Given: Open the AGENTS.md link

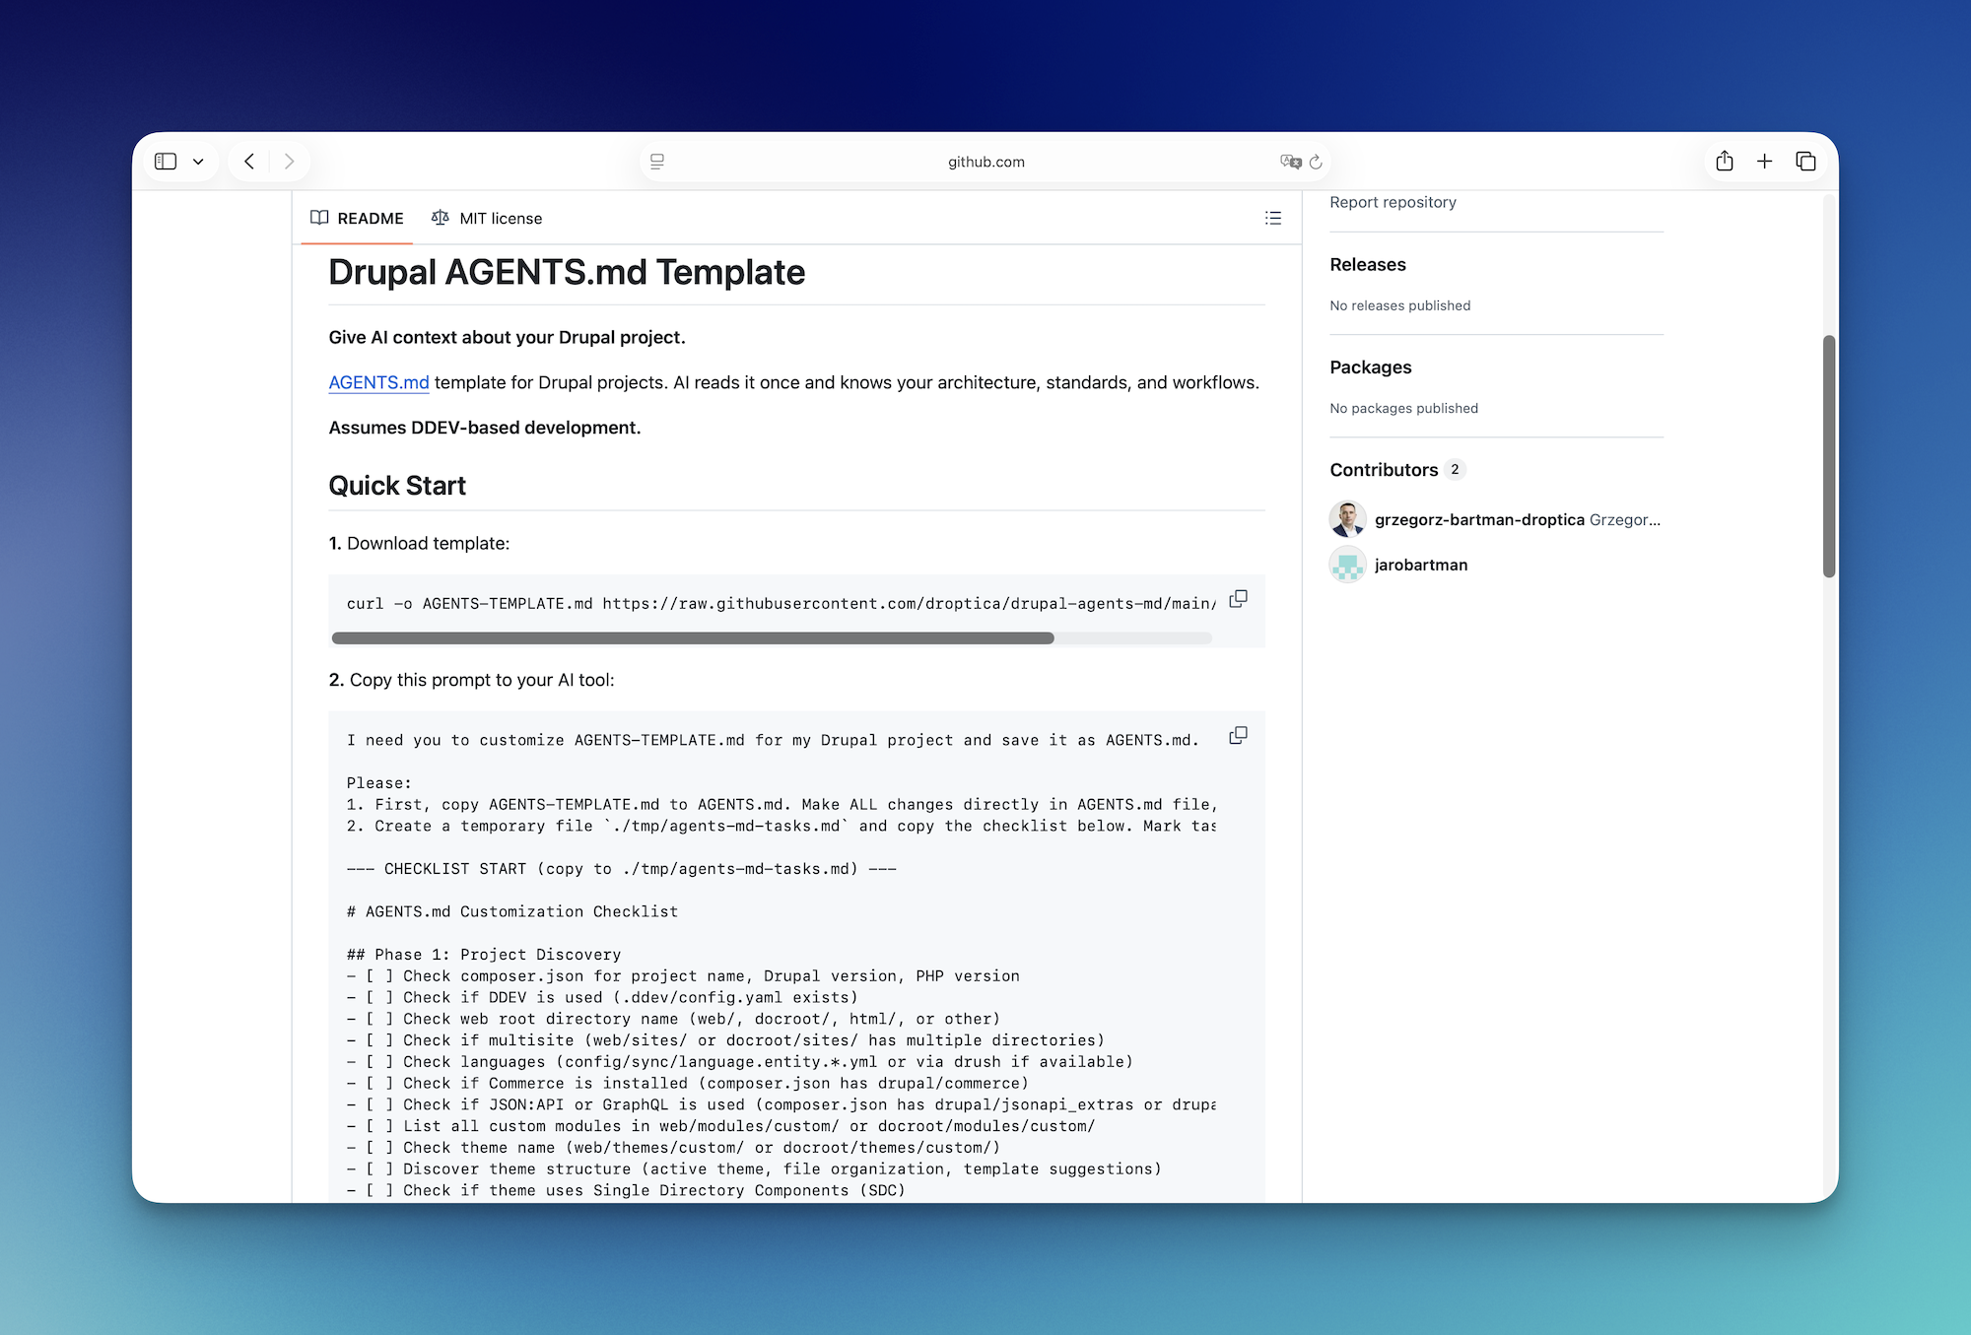Looking at the screenshot, I should [x=377, y=382].
